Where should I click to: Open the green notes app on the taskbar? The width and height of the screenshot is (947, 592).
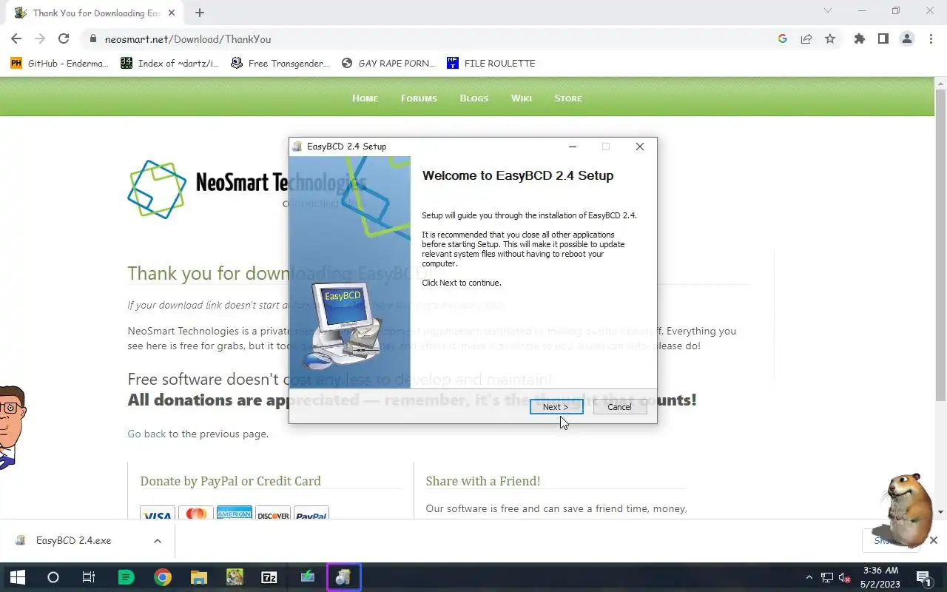[x=127, y=577]
